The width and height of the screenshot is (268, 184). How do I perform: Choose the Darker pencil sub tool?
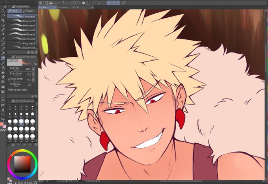coord(21,25)
